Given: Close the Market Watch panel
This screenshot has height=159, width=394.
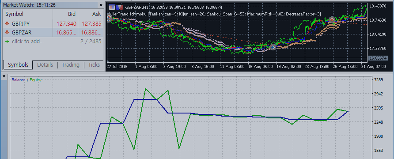Looking at the screenshot, I should [x=101, y=5].
